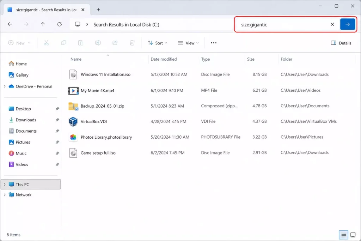Click the 6 items status text
The height and width of the screenshot is (241, 361).
point(13,235)
